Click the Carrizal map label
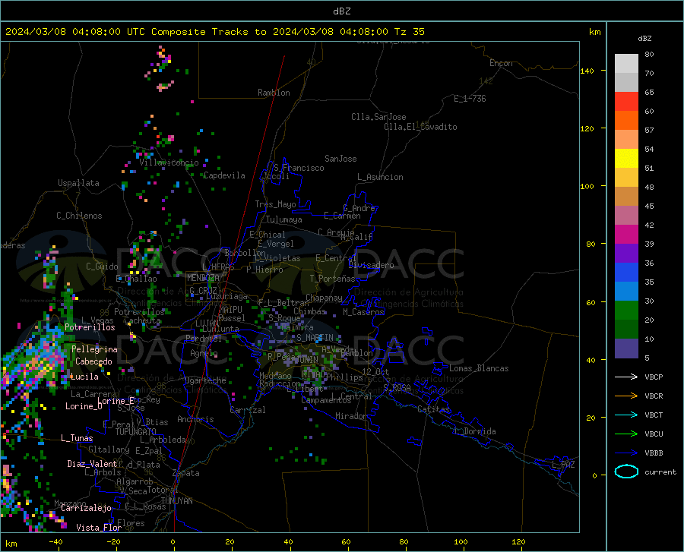The width and height of the screenshot is (684, 552). (x=248, y=410)
